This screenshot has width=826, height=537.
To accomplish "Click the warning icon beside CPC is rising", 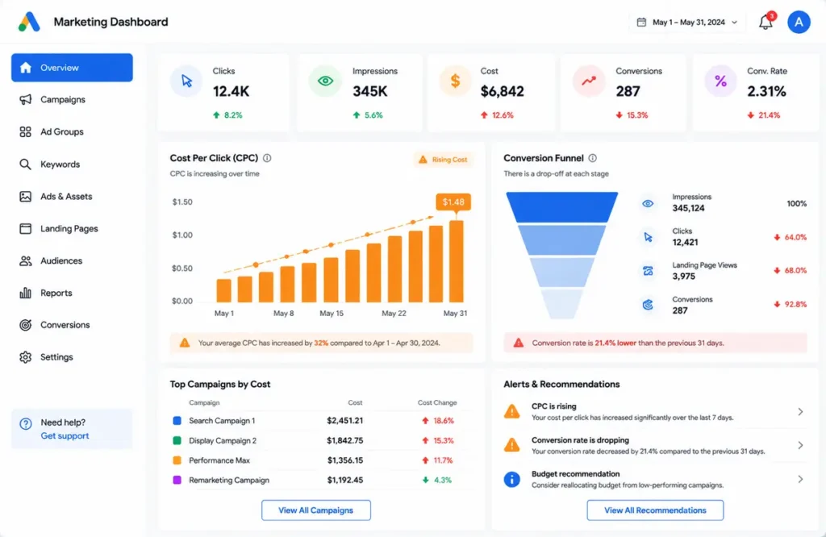I will (x=511, y=412).
